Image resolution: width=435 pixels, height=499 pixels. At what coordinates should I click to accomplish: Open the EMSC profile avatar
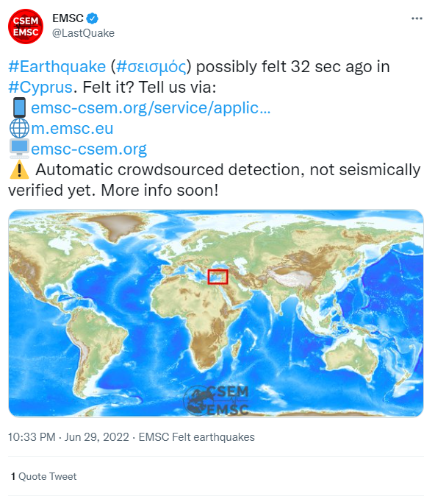click(x=26, y=26)
